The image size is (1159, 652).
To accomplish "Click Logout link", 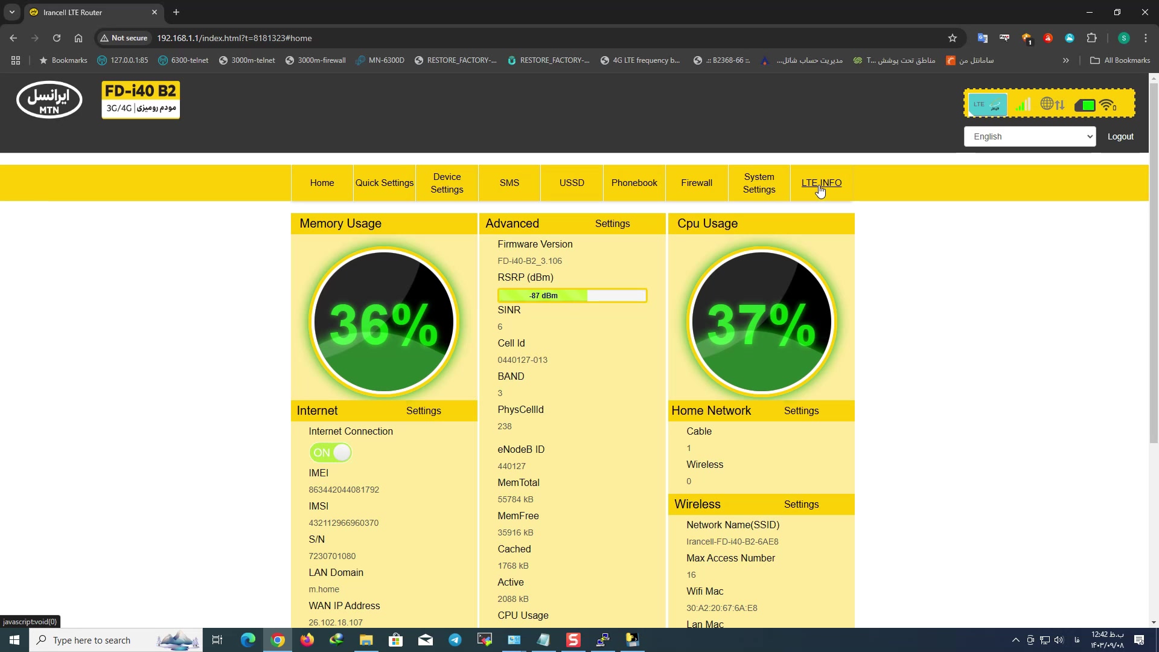I will tap(1120, 136).
